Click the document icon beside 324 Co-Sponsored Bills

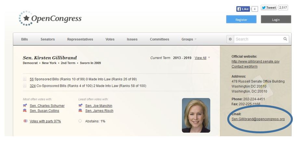click(x=25, y=85)
